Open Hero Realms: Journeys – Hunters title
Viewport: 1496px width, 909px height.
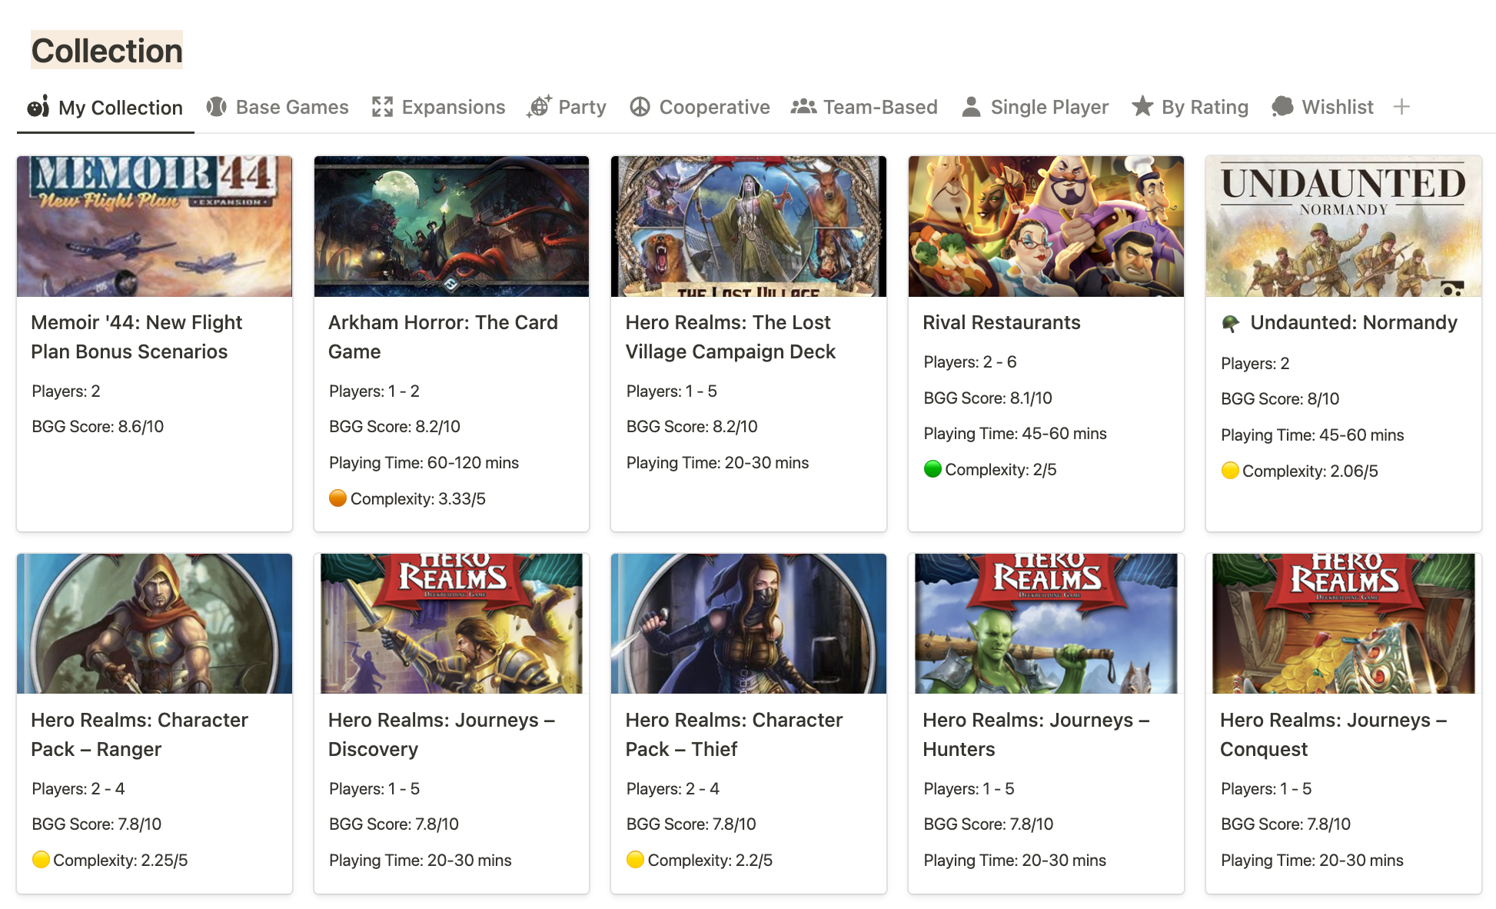(x=1036, y=734)
